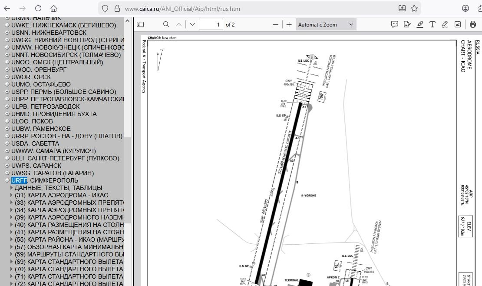Screen dimensions: 482x286
Task: Open the Automatic Zoom dropdown
Action: point(326,25)
